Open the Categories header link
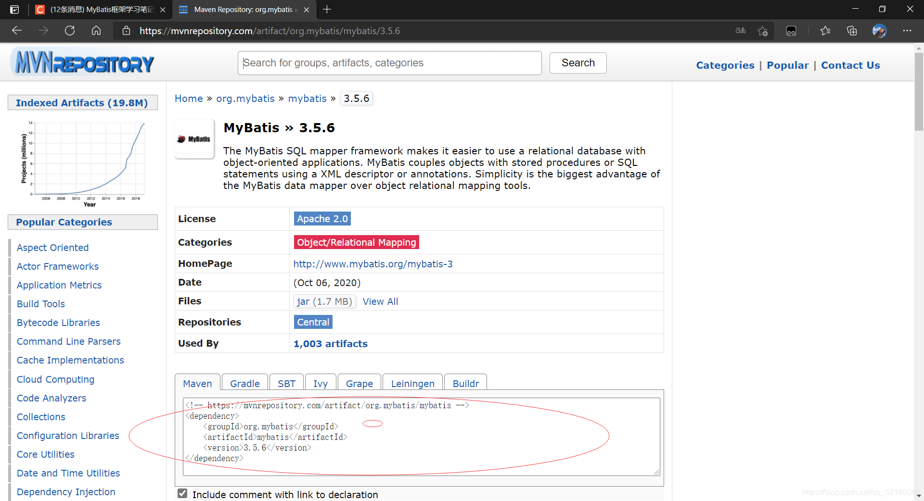The image size is (924, 501). click(725, 65)
